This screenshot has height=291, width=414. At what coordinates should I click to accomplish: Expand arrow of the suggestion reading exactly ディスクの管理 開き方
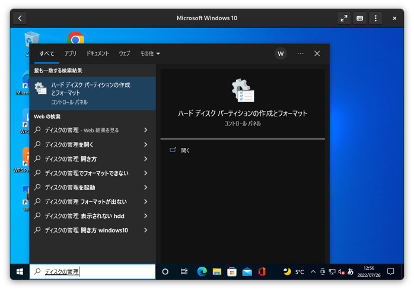point(145,159)
